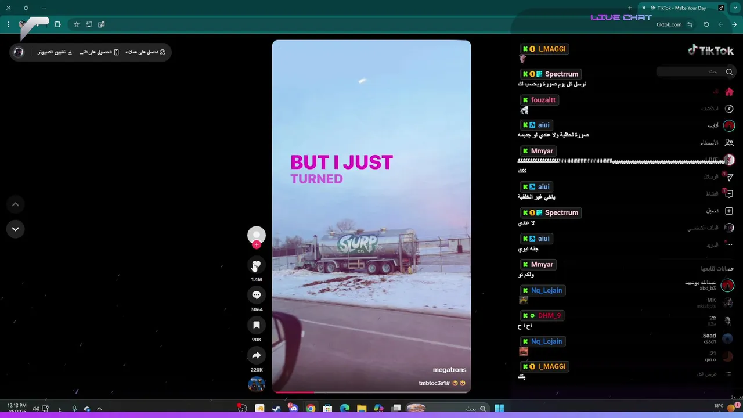Open Steam from the taskbar

(x=276, y=408)
